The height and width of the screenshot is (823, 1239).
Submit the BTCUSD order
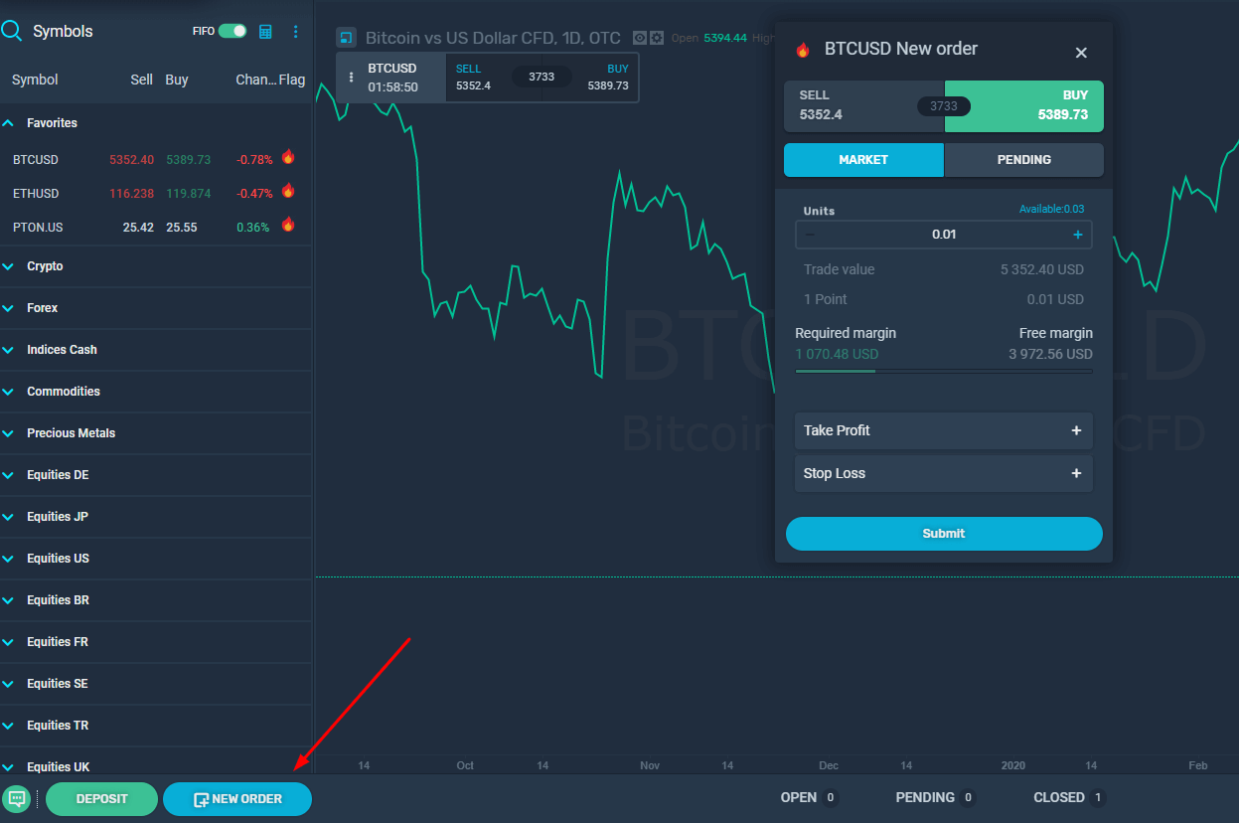coord(944,534)
